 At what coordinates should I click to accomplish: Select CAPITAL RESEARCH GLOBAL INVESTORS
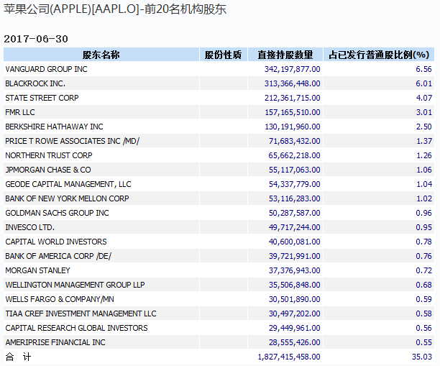click(x=76, y=328)
